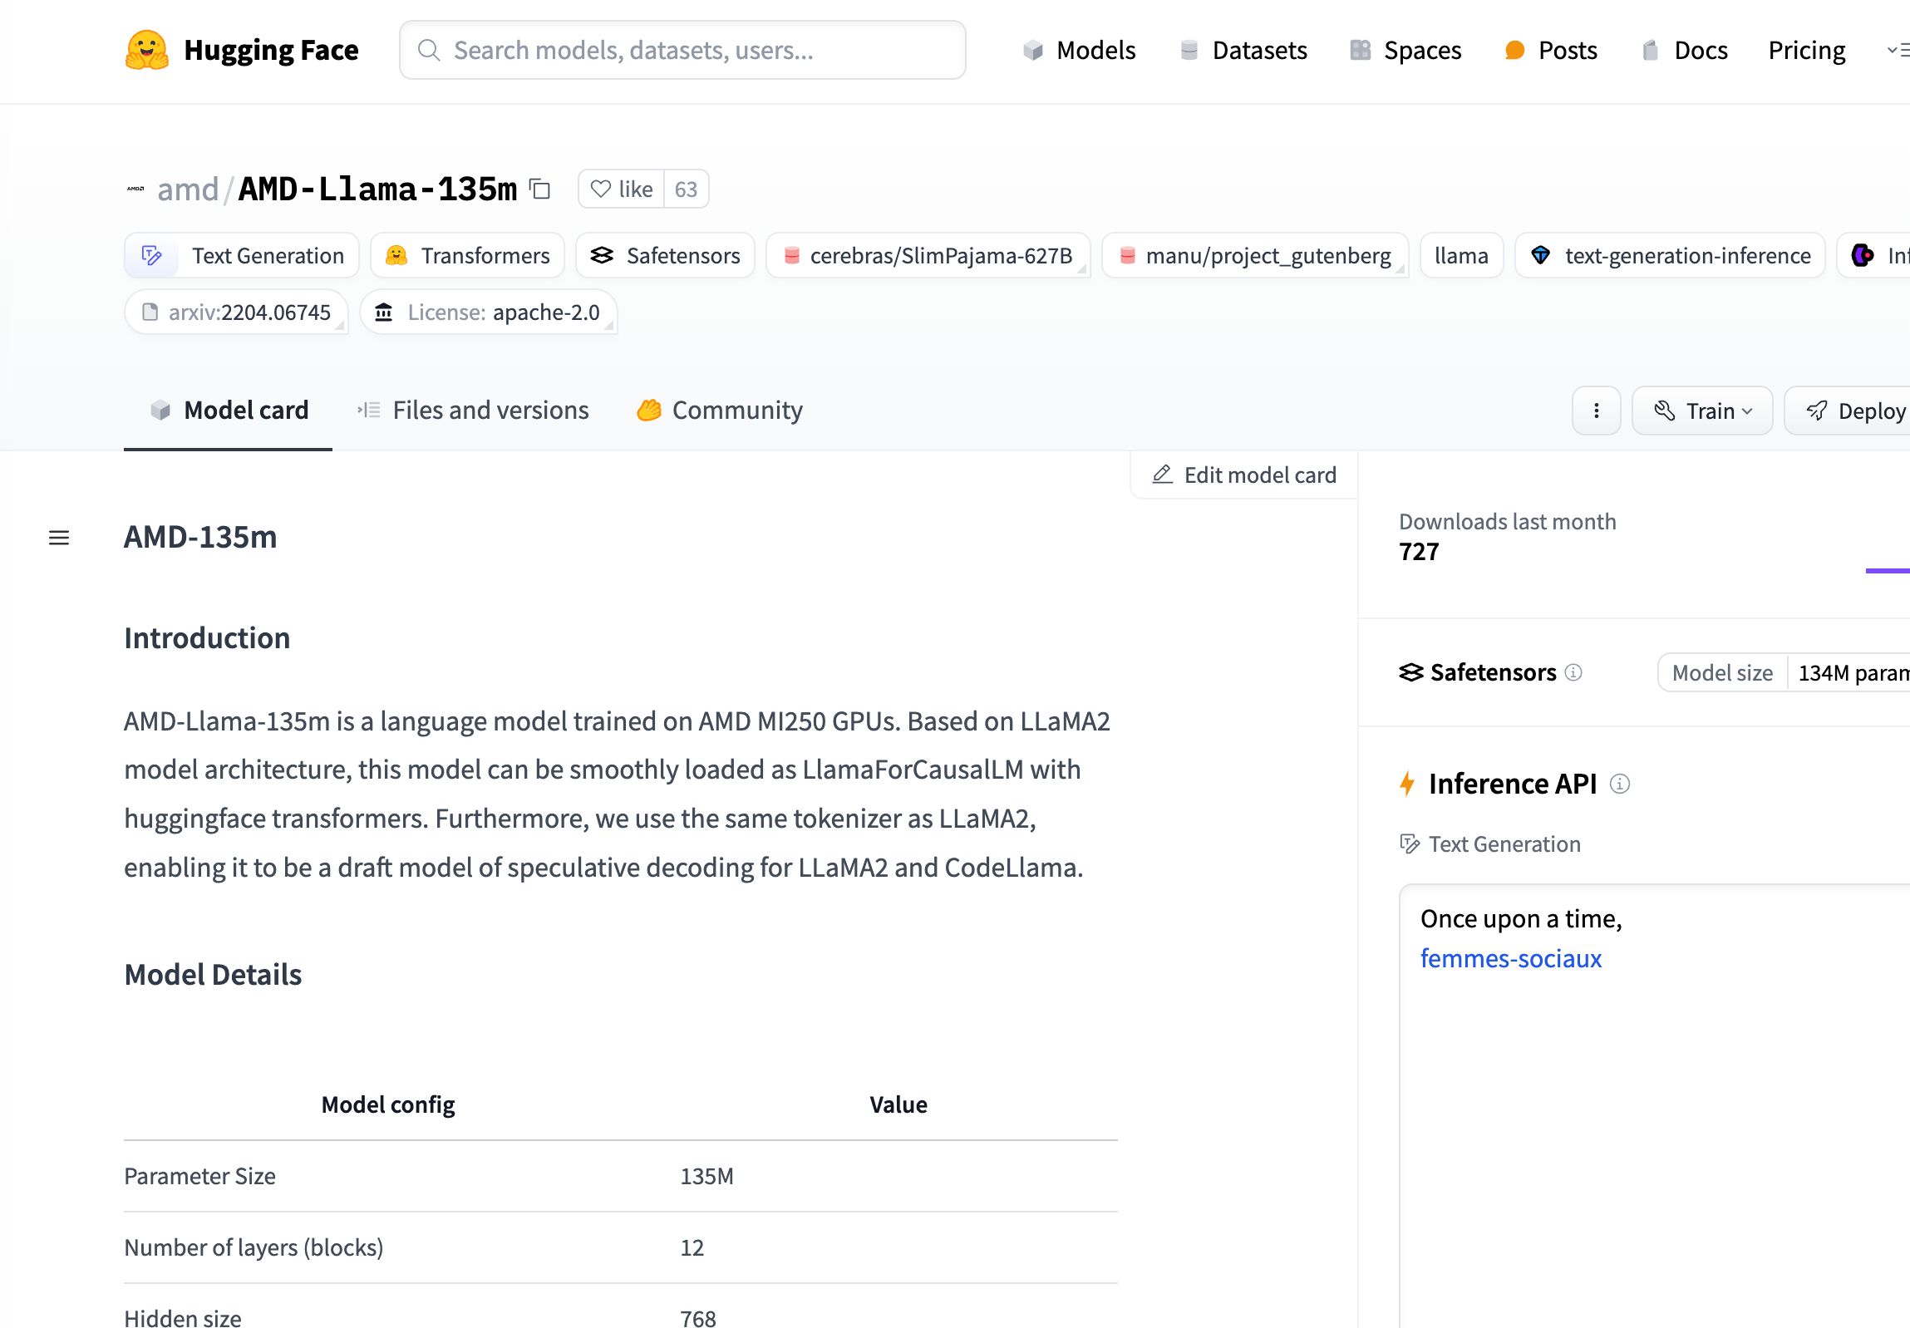The height and width of the screenshot is (1328, 1910).
Task: Click the pencil icon on Edit model card
Action: pyautogui.click(x=1162, y=475)
